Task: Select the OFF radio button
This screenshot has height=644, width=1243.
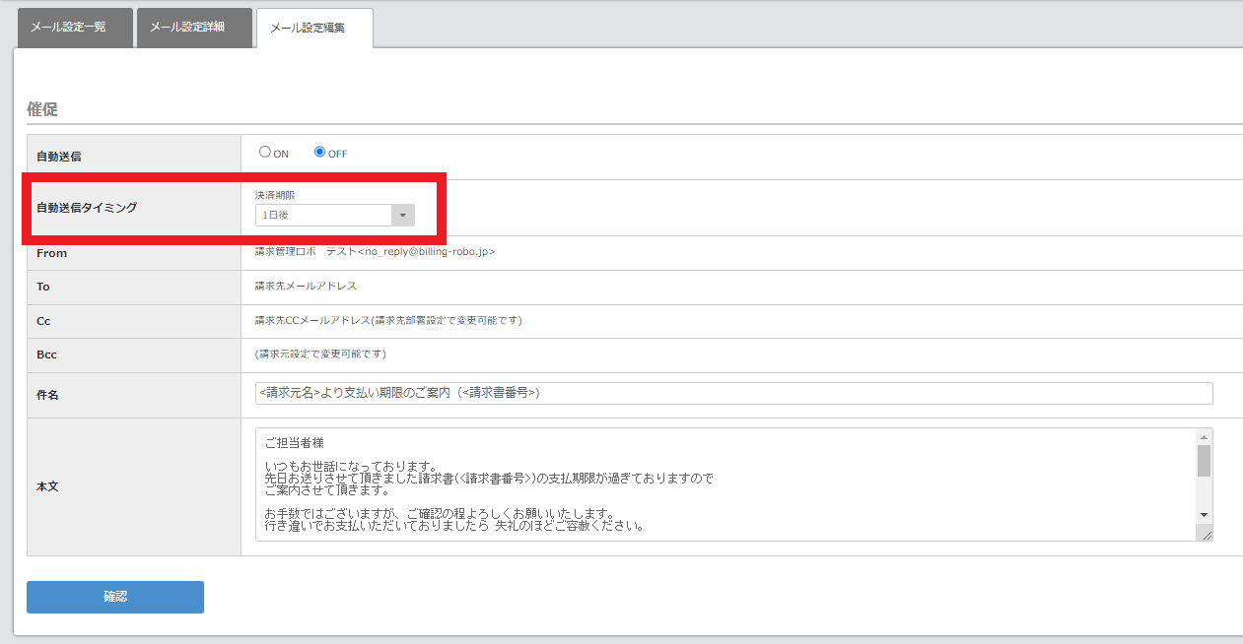Action: click(318, 152)
